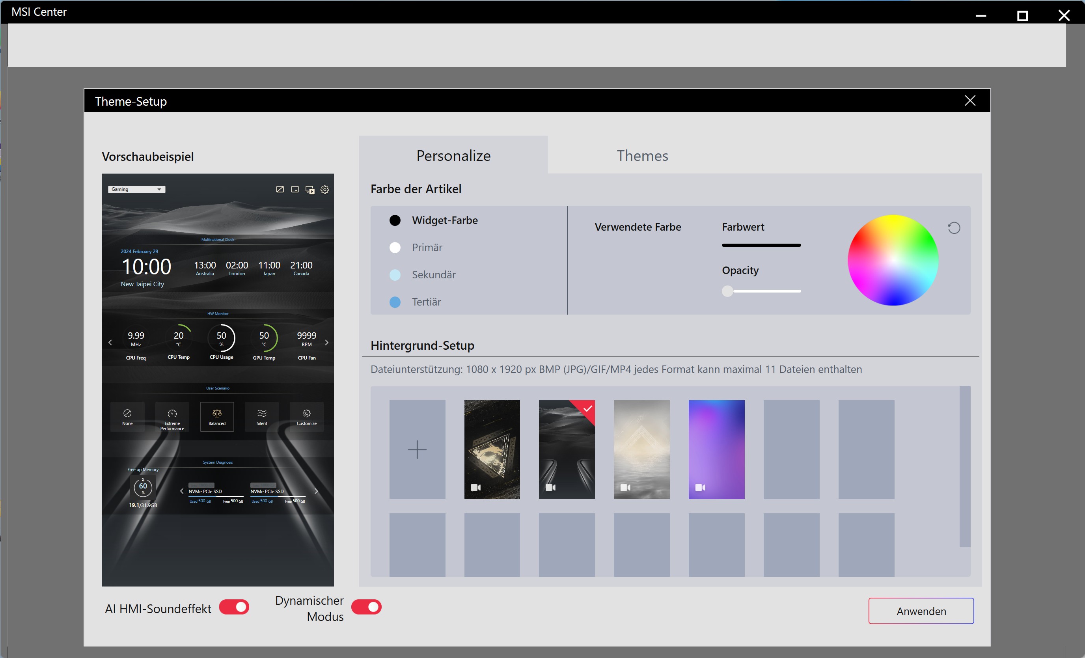Click the edit pencil icon in preview
Viewport: 1085px width, 658px height.
click(280, 189)
